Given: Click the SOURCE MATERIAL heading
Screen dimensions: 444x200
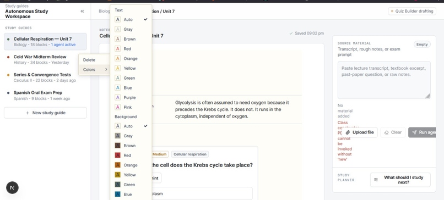Looking at the screenshot, I should 354,43.
